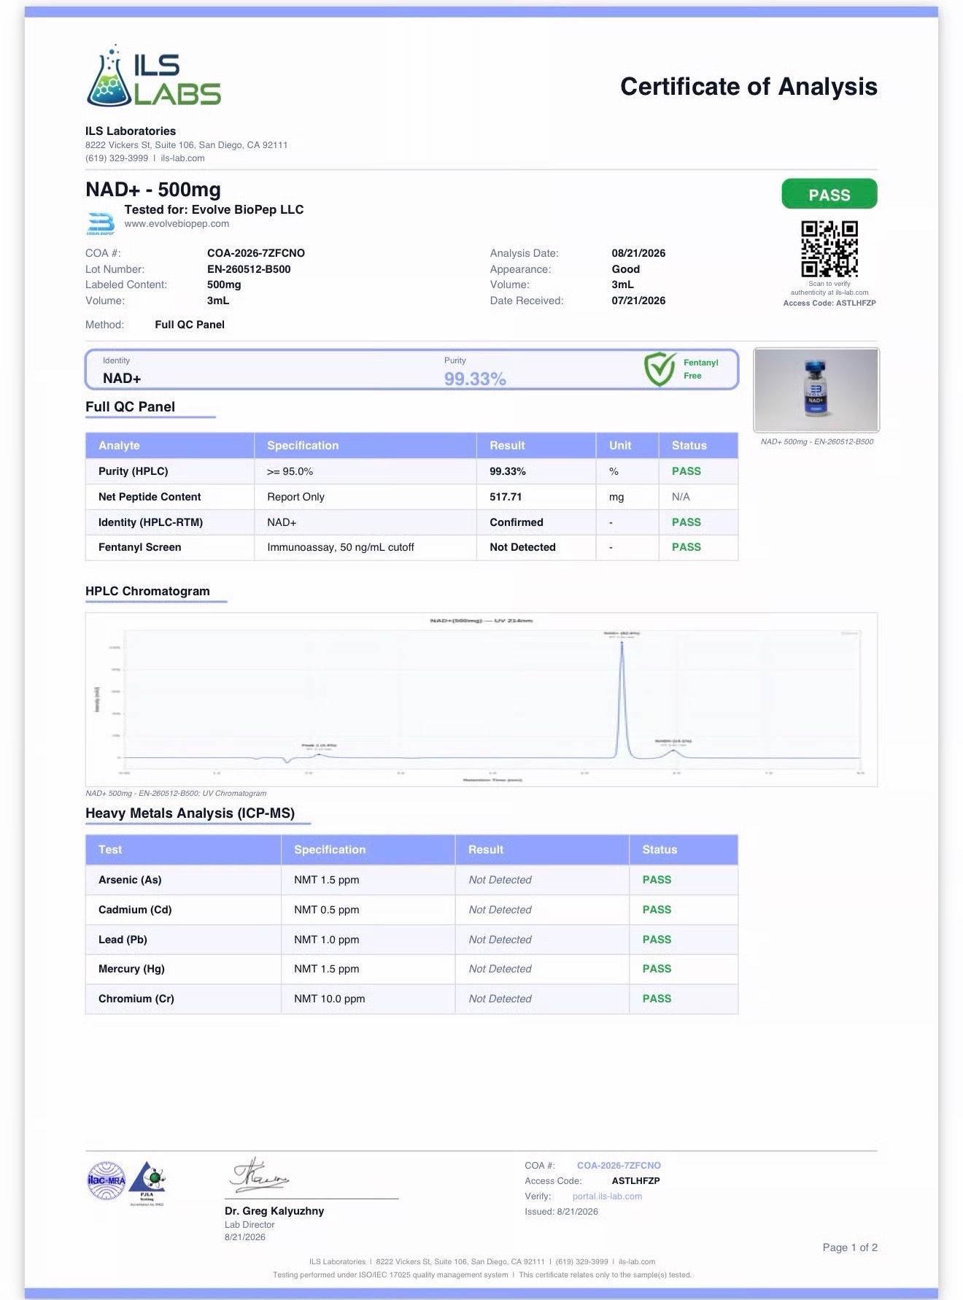This screenshot has height=1300, width=963.
Task: Click the Method Full QC Panel value
Action: [190, 325]
